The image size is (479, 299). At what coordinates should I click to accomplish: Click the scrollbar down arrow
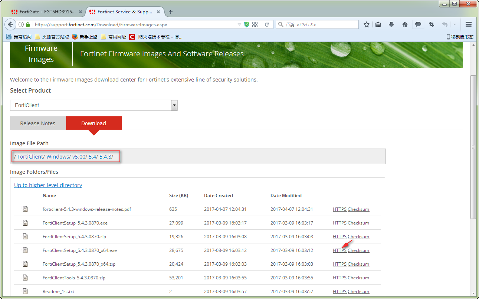pyautogui.click(x=473, y=293)
